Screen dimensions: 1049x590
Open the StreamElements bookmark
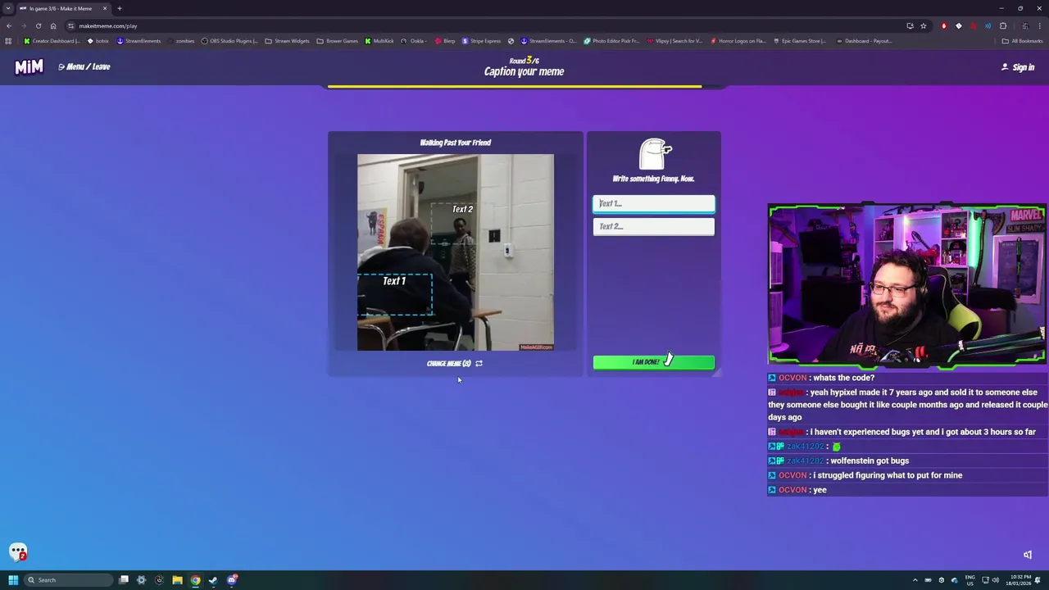click(x=138, y=41)
